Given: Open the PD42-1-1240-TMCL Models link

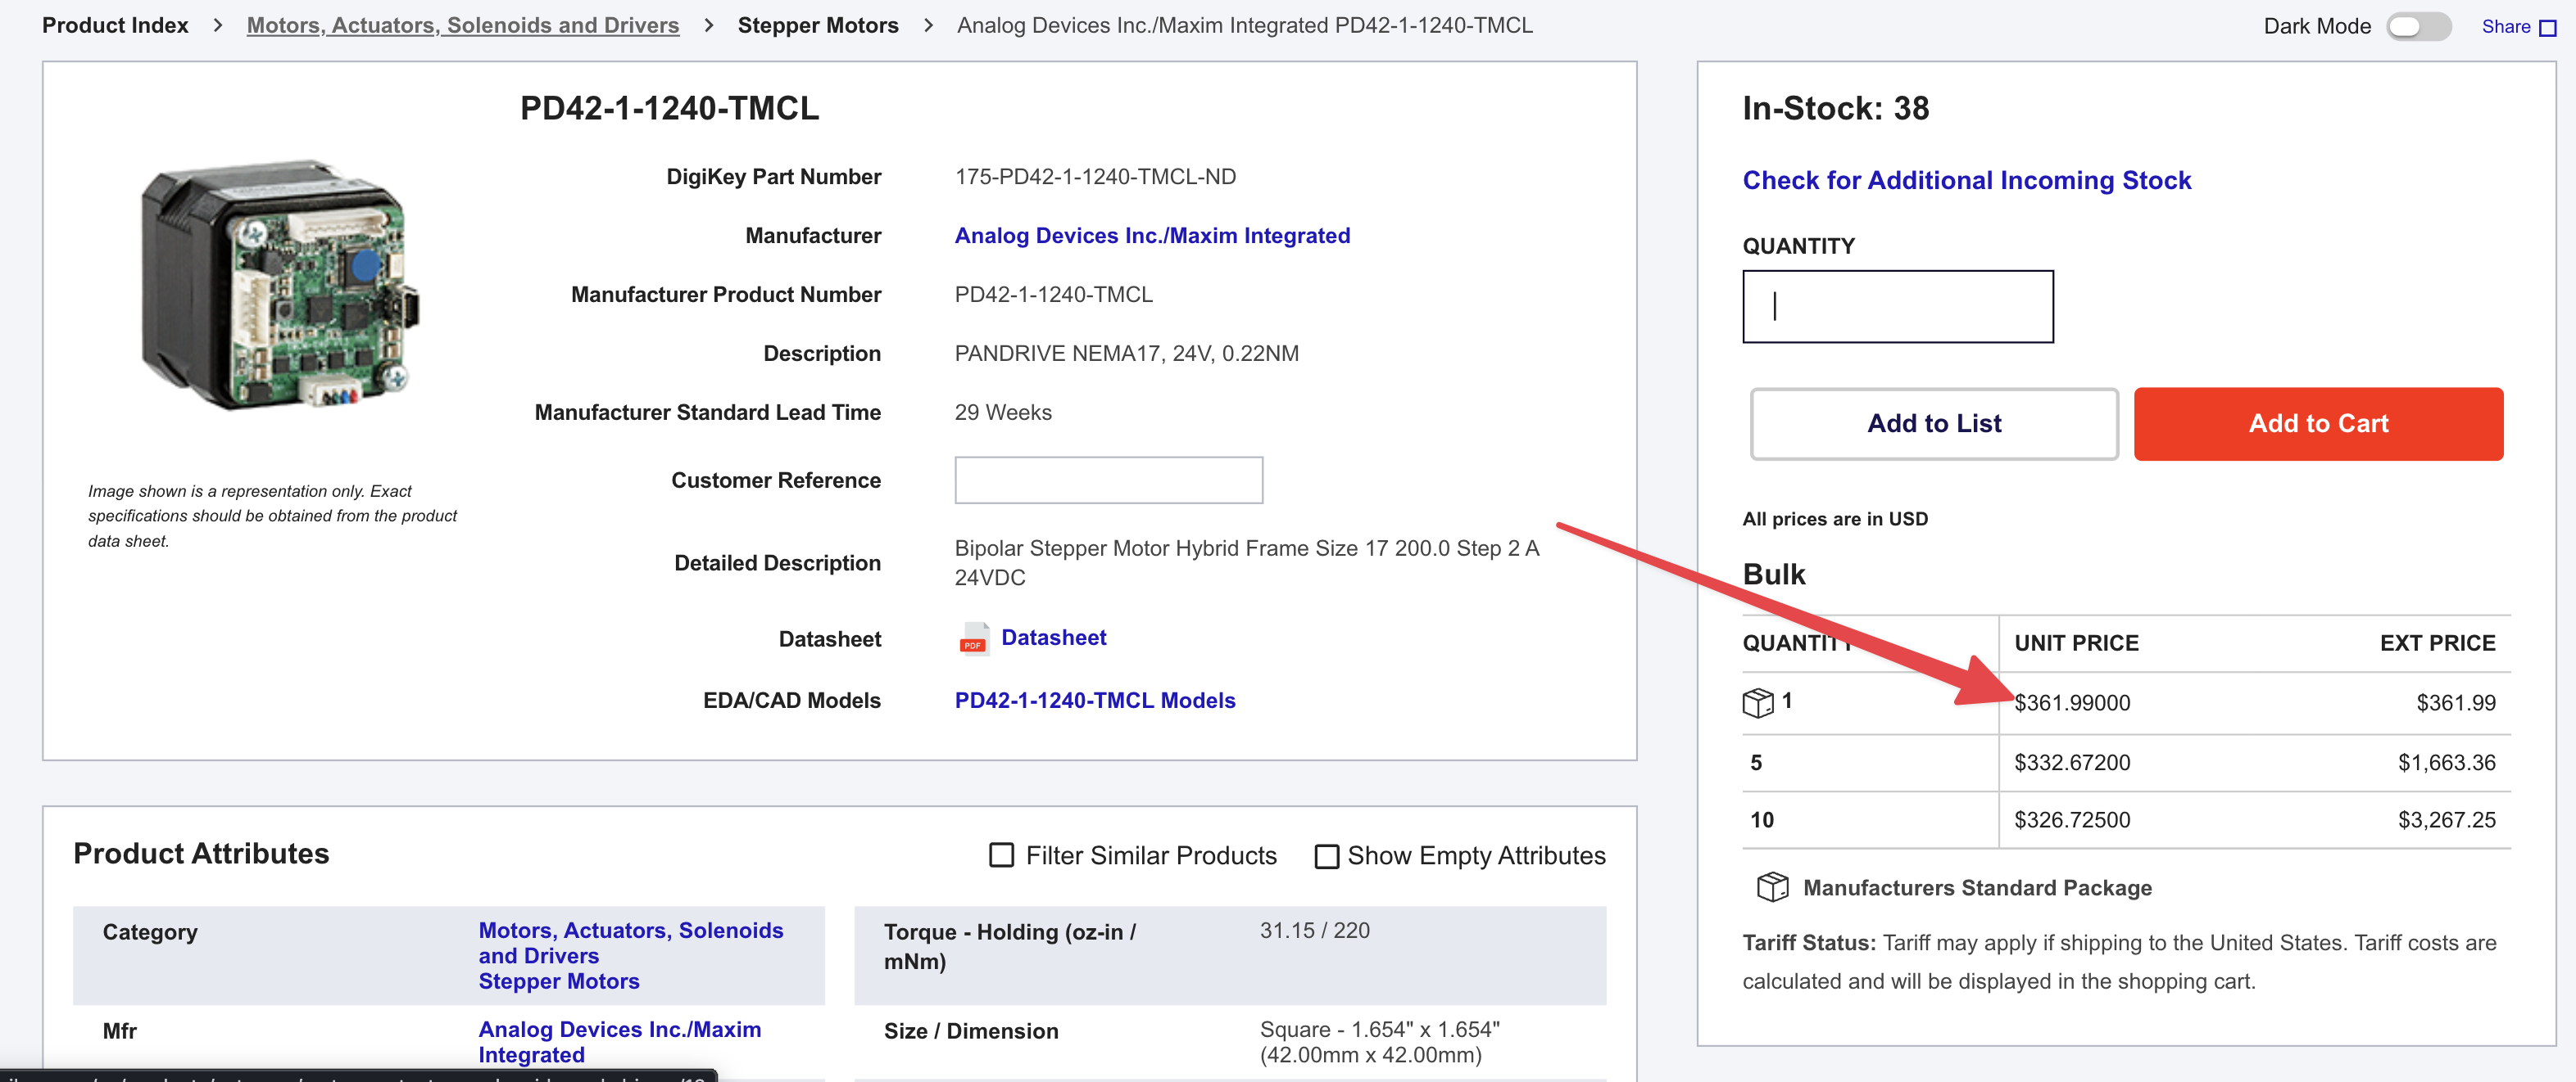Looking at the screenshot, I should 1094,701.
